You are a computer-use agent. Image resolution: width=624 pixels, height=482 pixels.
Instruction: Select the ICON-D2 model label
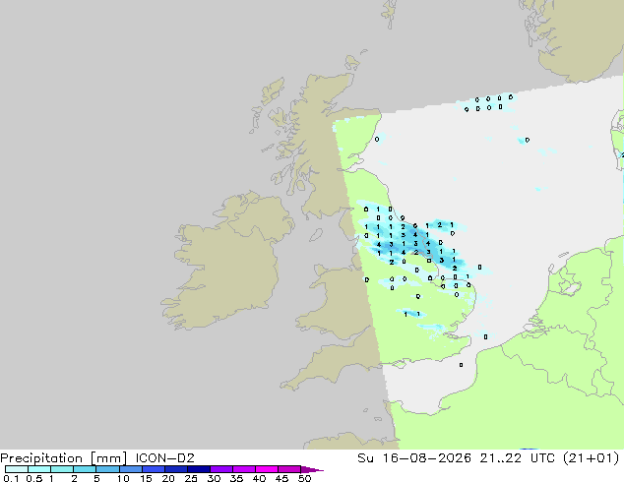click(164, 458)
